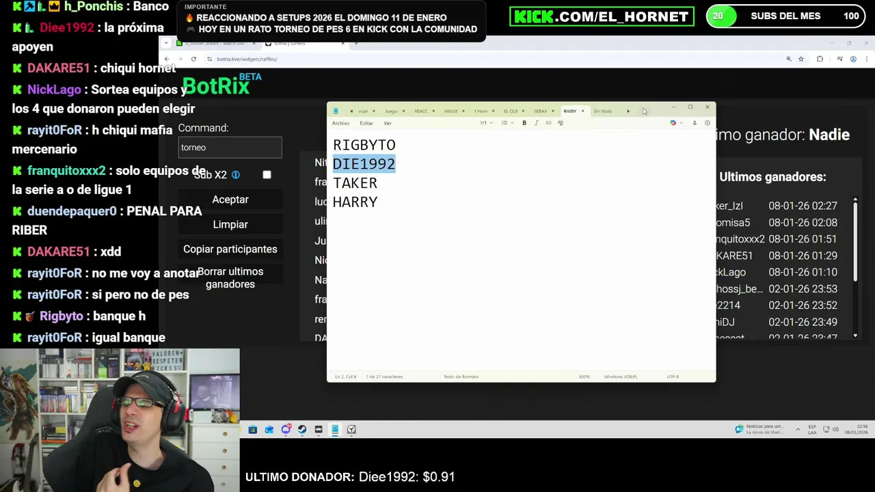
Task: Click the Limpiar button
Action: tap(230, 224)
